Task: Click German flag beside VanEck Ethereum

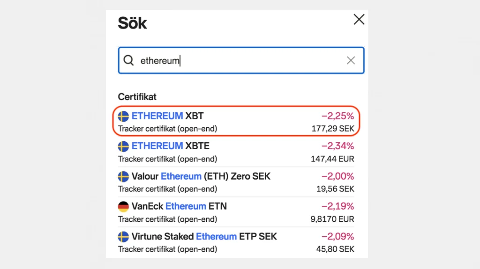Action: tap(123, 206)
